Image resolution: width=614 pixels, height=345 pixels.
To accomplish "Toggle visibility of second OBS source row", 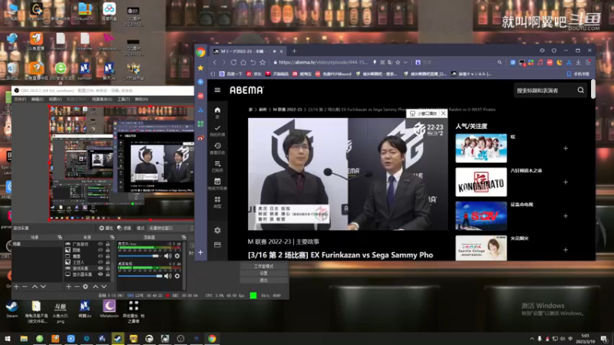I will 101,250.
